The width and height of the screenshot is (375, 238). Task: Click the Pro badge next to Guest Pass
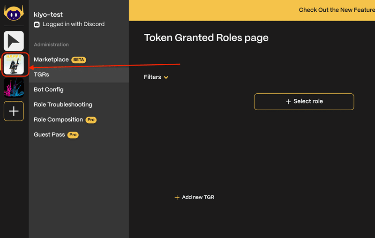73,135
